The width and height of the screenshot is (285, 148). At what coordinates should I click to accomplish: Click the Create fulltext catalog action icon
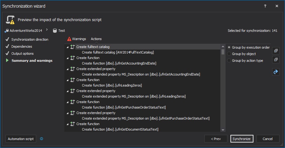point(73,47)
